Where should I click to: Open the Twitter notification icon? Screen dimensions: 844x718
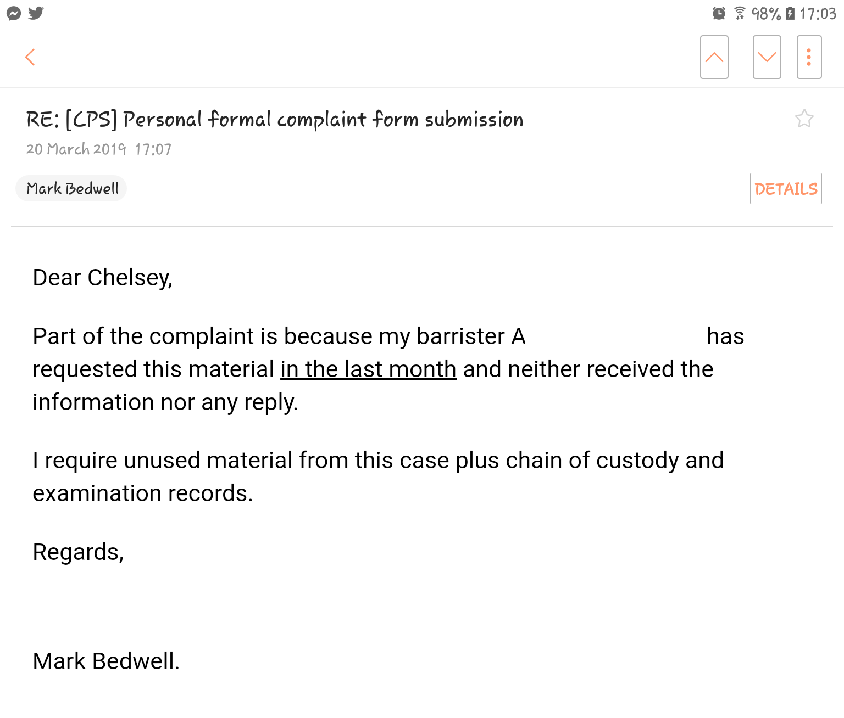[36, 13]
